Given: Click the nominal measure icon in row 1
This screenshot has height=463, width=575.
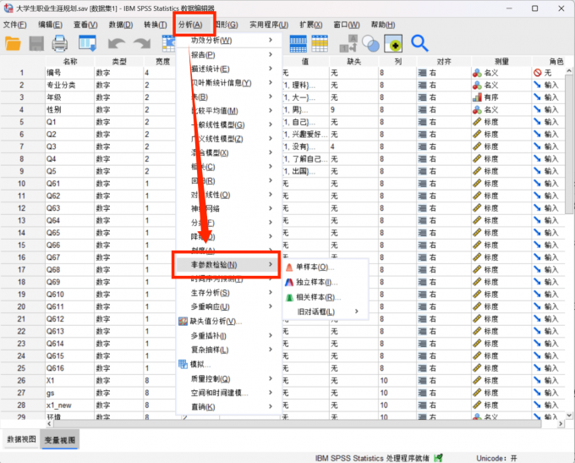Looking at the screenshot, I should 477,73.
